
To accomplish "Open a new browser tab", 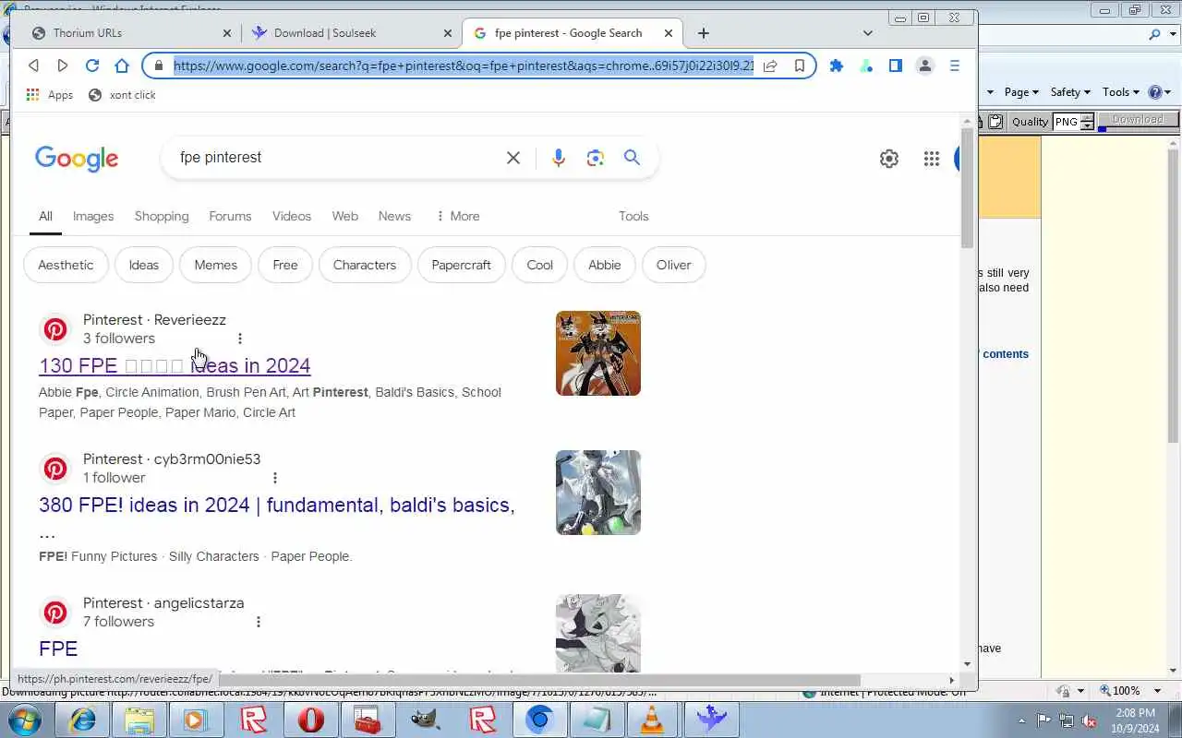I will point(704,33).
